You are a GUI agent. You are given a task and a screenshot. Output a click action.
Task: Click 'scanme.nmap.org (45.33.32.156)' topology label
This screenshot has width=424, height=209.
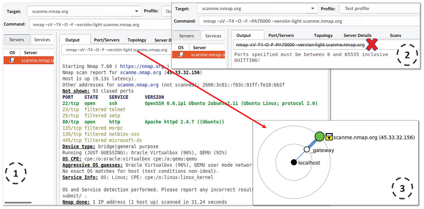pos(374,137)
